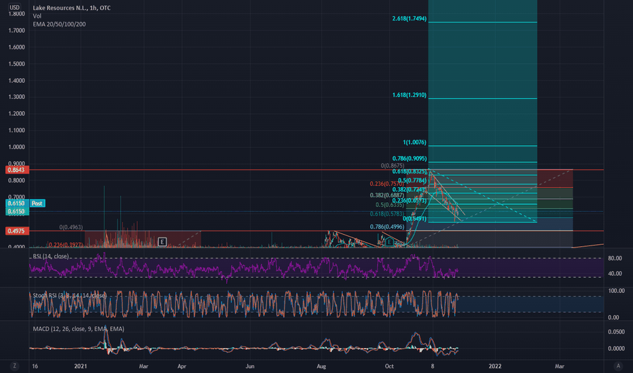Click the USD currency label
Screen dimensions: 633x373
tap(14, 7)
